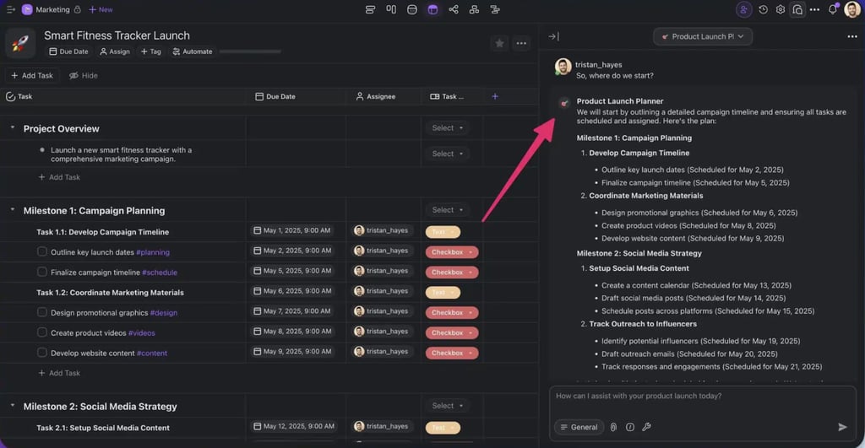Image resolution: width=865 pixels, height=448 pixels.
Task: Click the New button in top bar
Action: (101, 9)
